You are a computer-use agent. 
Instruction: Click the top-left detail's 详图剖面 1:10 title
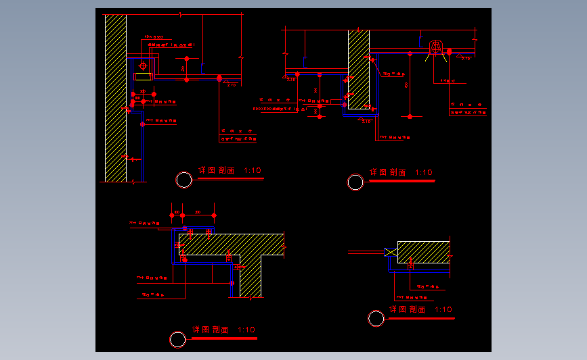[x=230, y=170]
